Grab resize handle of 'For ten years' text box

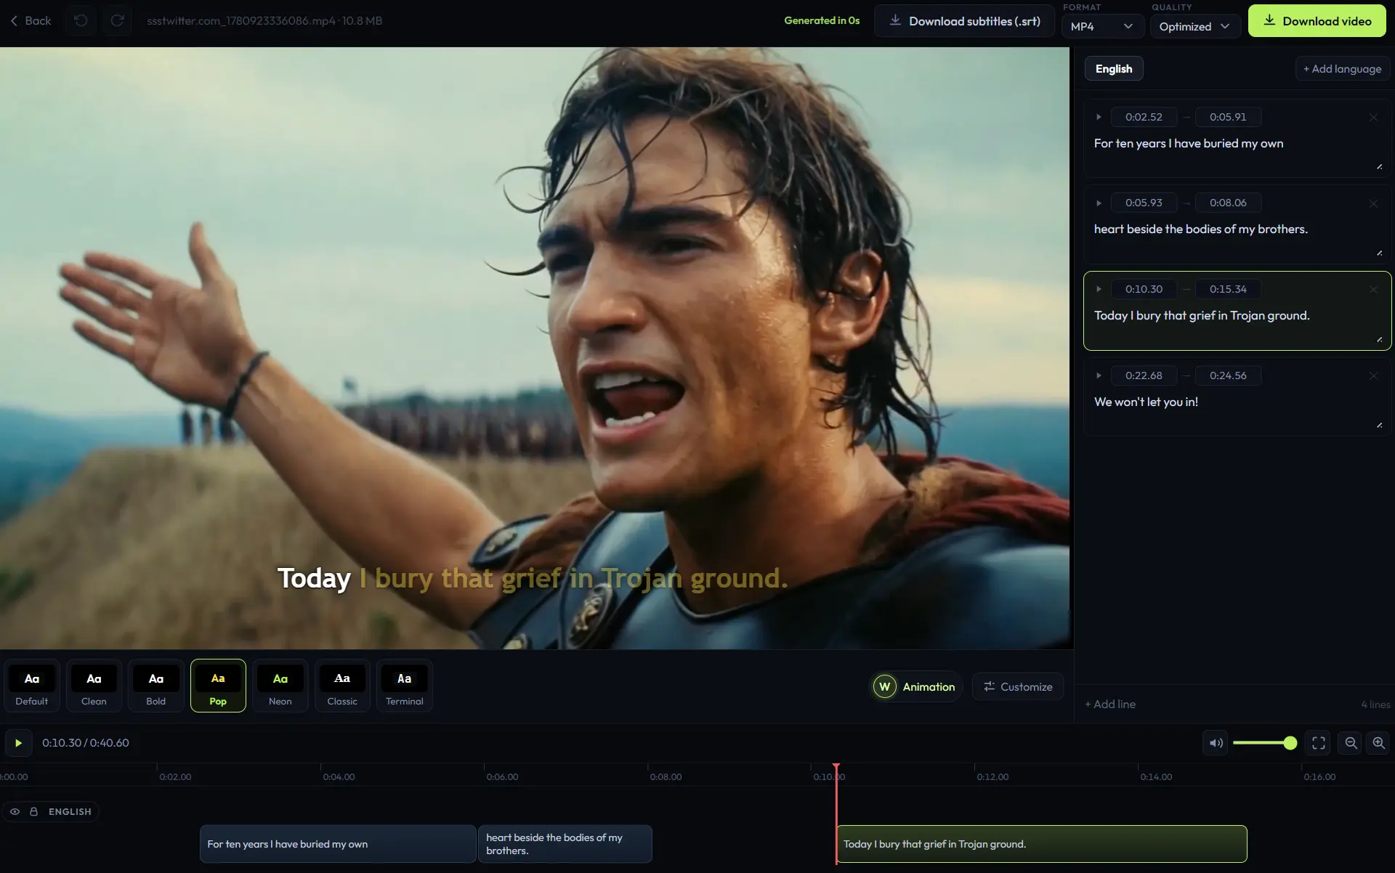pos(1379,166)
